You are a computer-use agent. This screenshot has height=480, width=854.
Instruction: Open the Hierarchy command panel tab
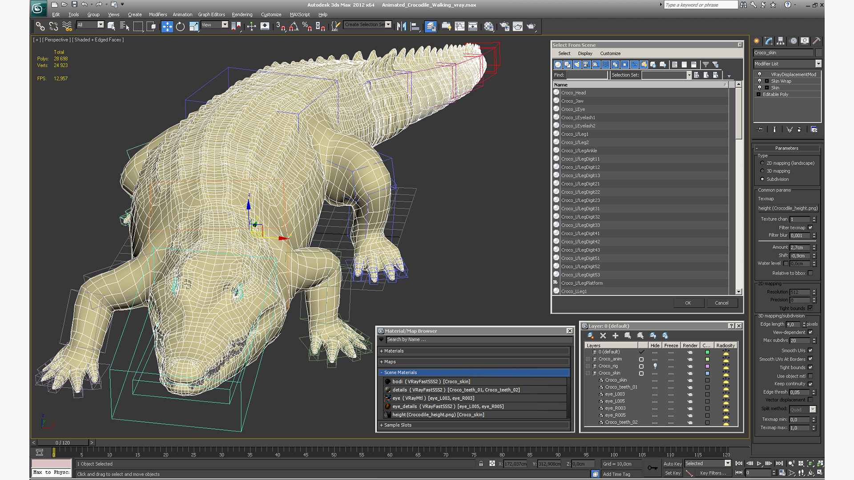[x=781, y=41]
